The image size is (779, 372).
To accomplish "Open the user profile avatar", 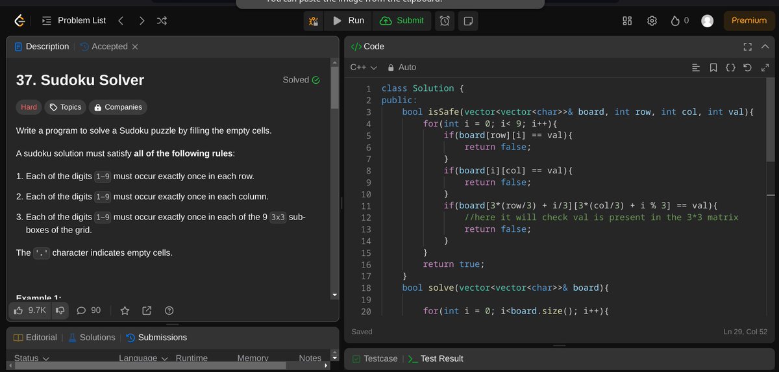I will click(x=708, y=21).
